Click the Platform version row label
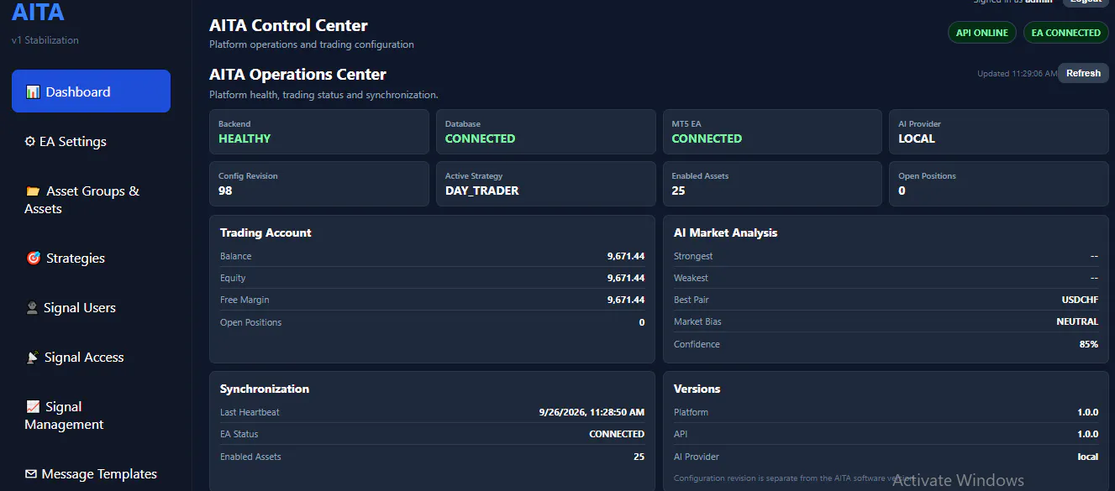Image resolution: width=1115 pixels, height=491 pixels. 691,412
